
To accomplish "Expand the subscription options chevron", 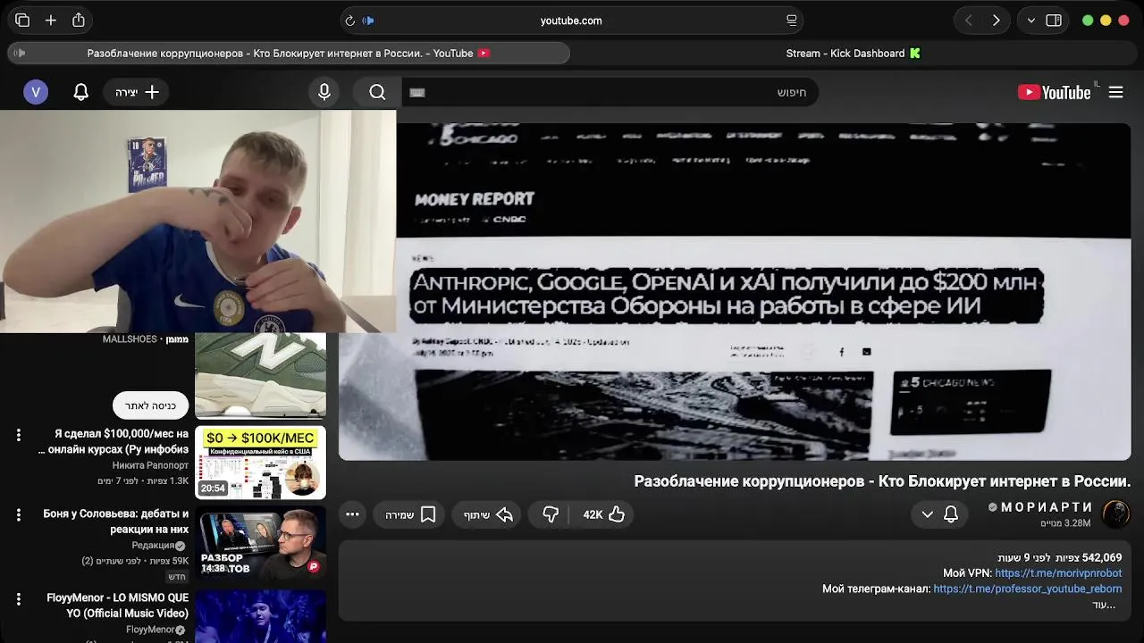I will 927,514.
